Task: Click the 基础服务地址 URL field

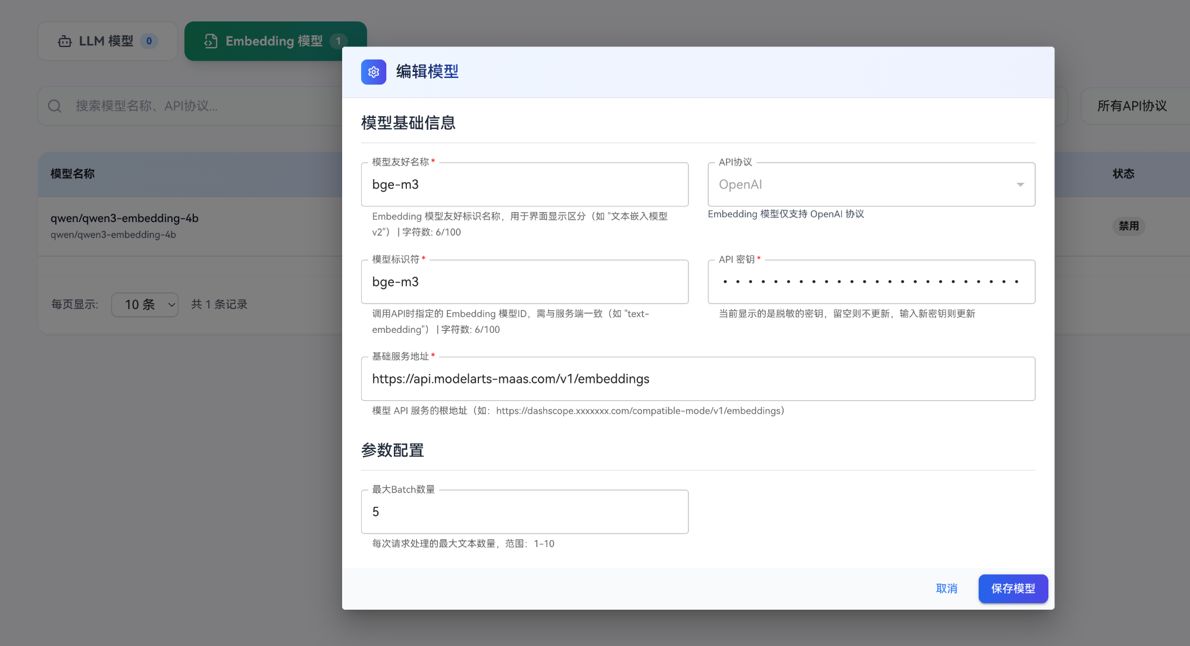Action: 697,379
